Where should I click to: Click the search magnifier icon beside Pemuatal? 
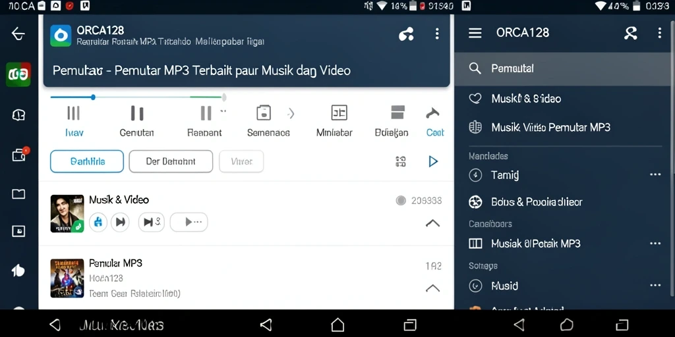pyautogui.click(x=475, y=68)
